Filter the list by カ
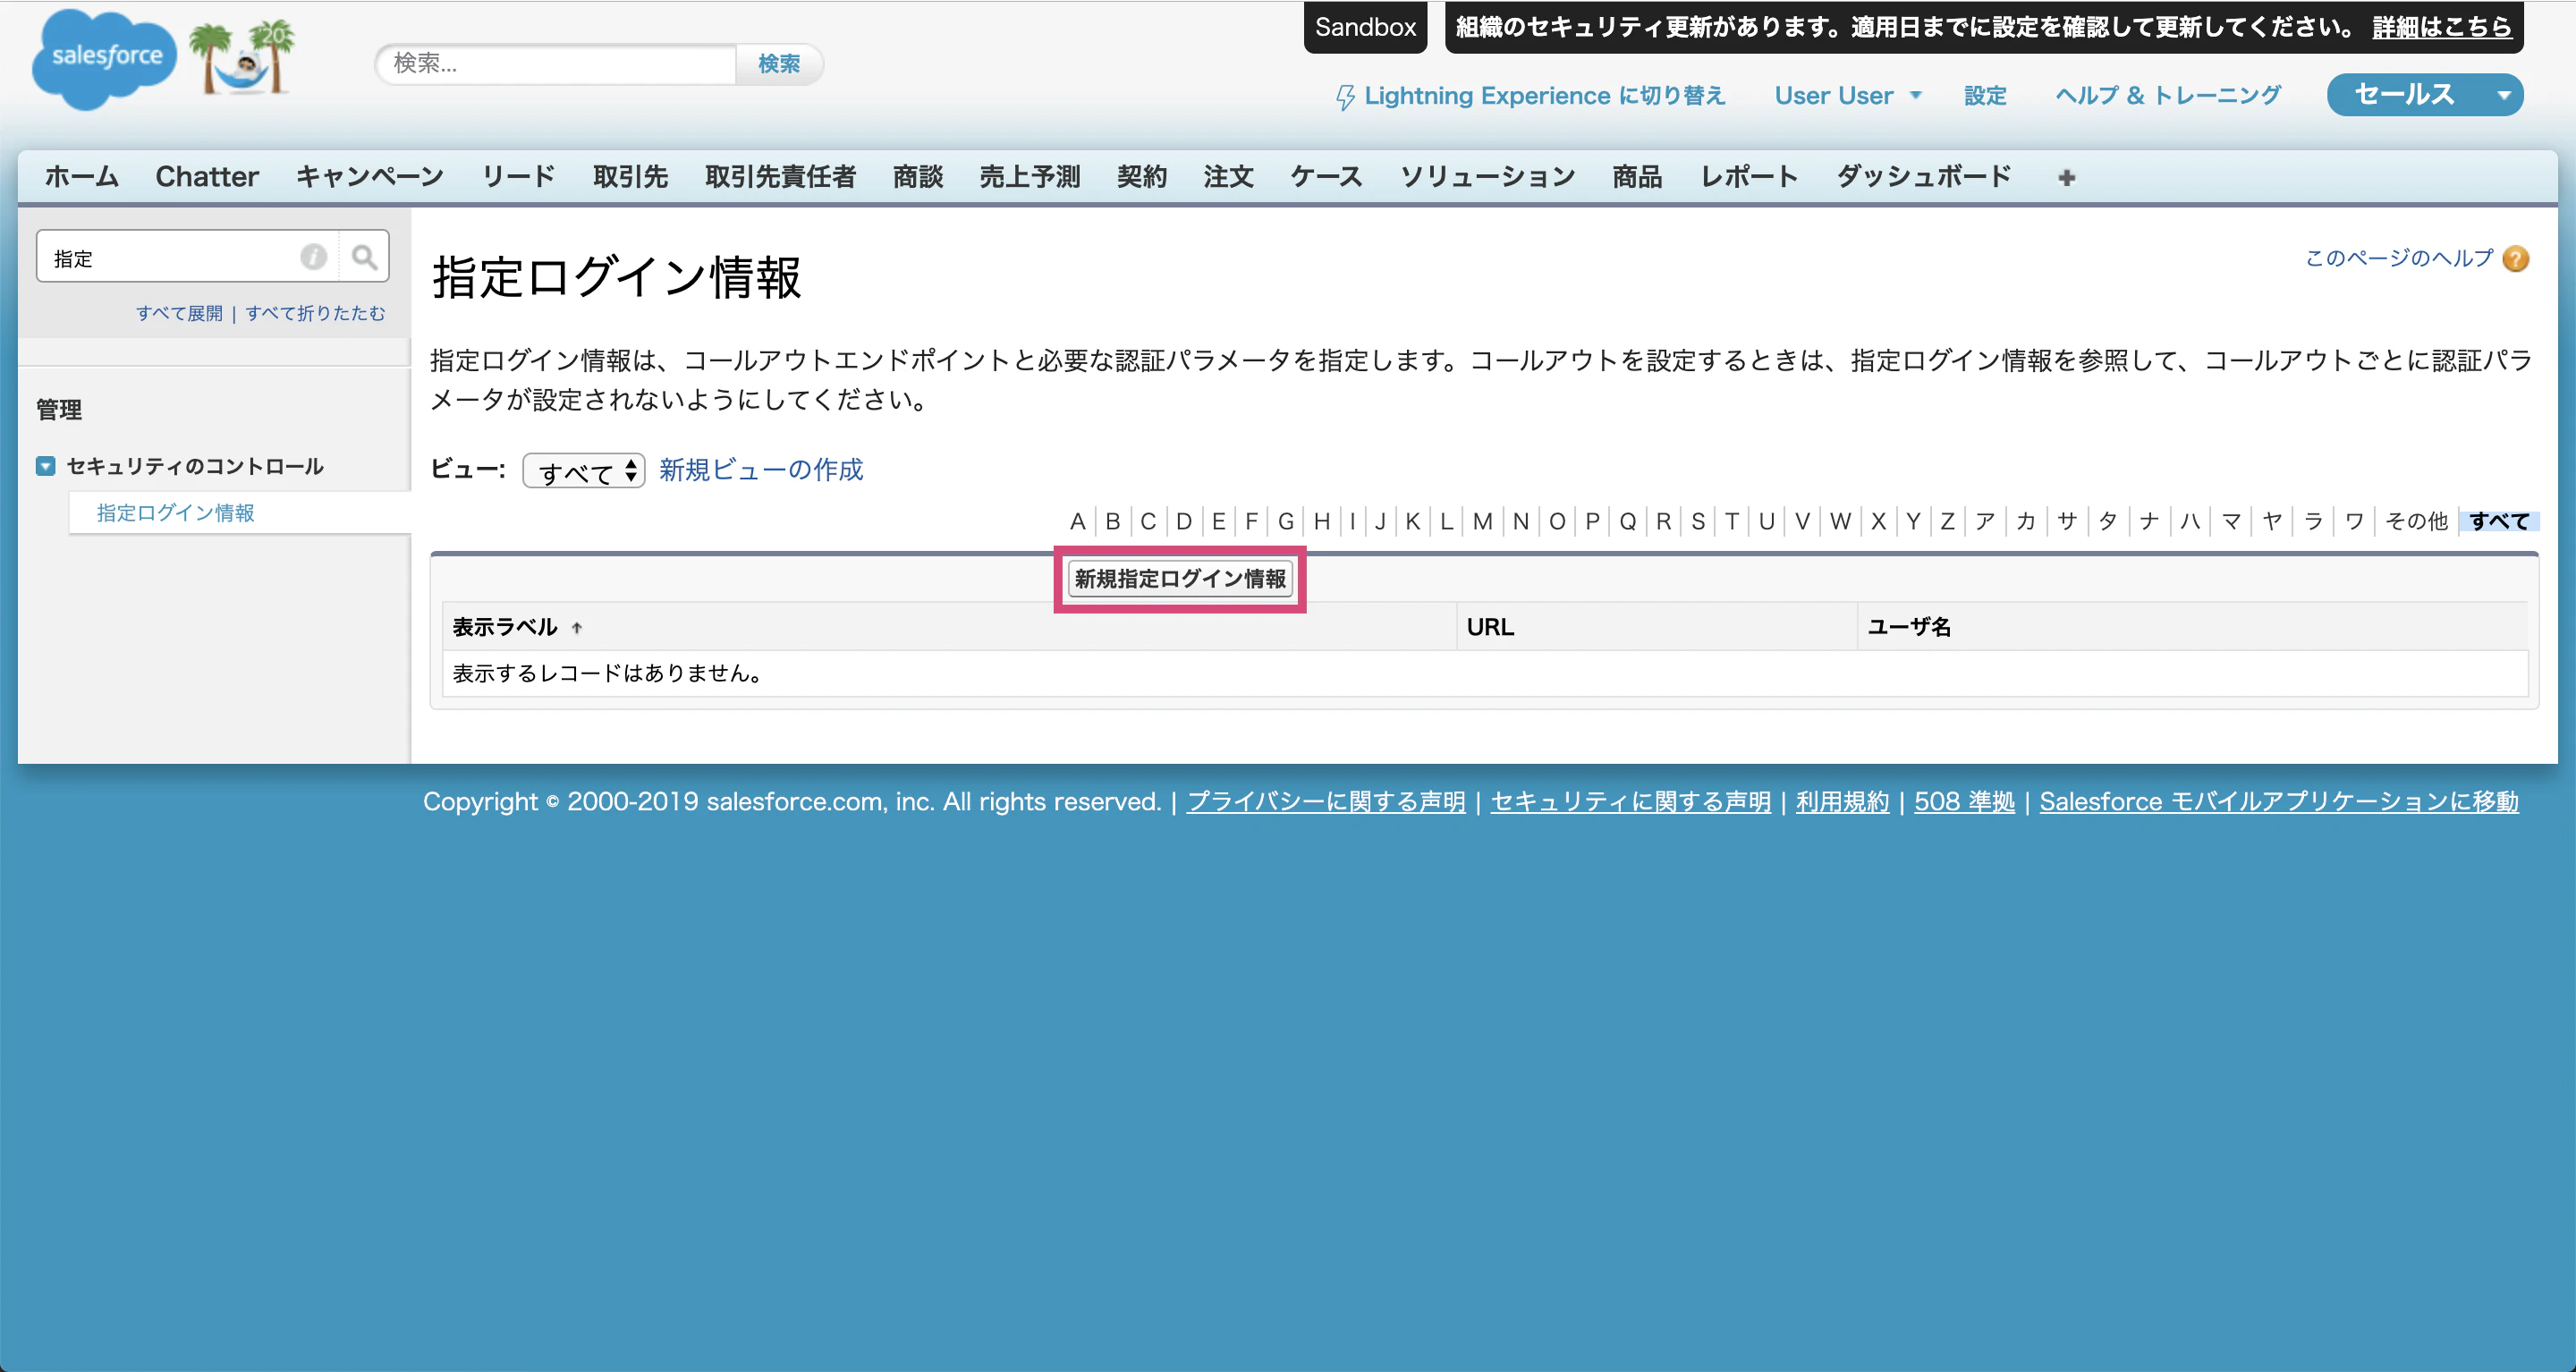 2025,521
